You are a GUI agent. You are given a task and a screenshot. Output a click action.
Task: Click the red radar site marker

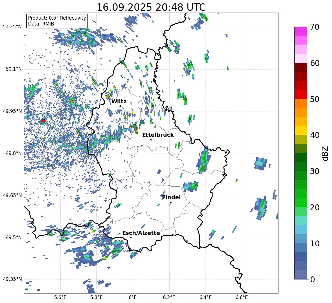[43, 121]
